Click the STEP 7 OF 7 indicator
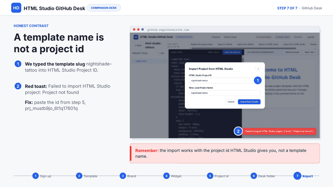The image size is (333, 187). point(287,8)
